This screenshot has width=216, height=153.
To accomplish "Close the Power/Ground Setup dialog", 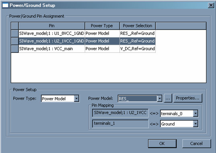I will (211, 5).
